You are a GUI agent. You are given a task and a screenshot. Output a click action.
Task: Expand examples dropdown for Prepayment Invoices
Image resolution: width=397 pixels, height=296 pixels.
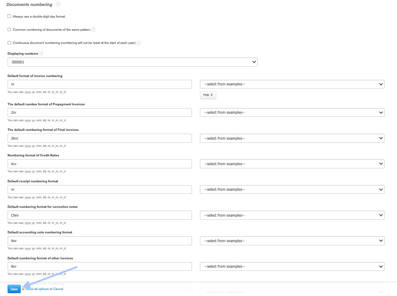pos(292,112)
